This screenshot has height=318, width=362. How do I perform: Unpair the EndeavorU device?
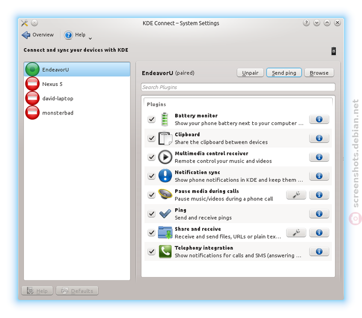(250, 73)
